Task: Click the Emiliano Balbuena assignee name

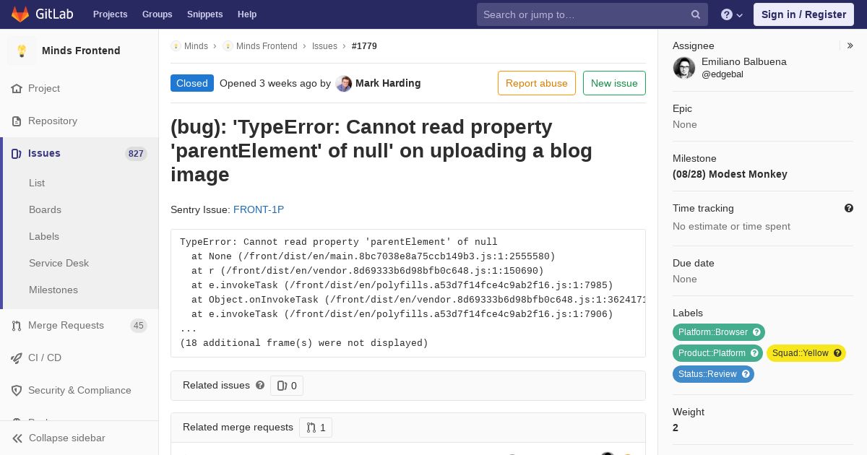Action: (744, 62)
